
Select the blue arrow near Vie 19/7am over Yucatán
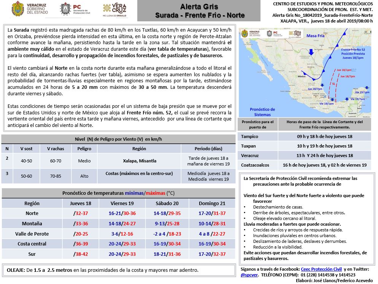click(x=346, y=99)
